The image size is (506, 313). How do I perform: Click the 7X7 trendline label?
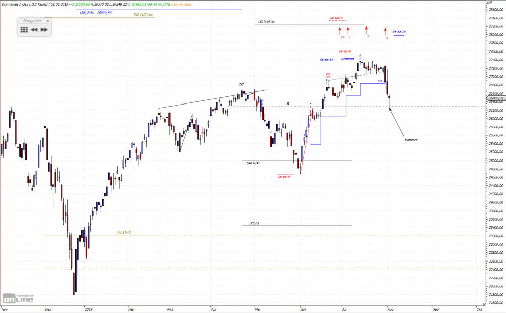click(241, 84)
